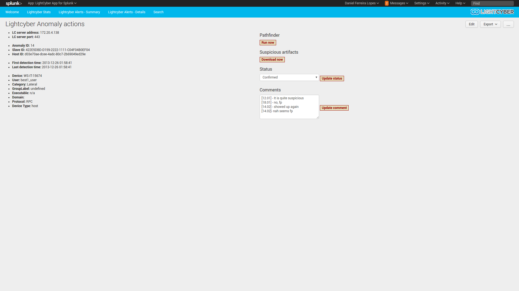Click the Pathfinder heading
The width and height of the screenshot is (519, 291).
[270, 35]
